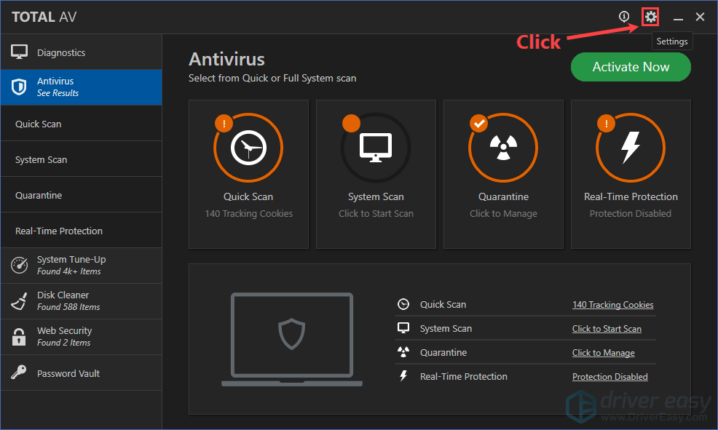Open Settings via the gear icon

coord(650,17)
